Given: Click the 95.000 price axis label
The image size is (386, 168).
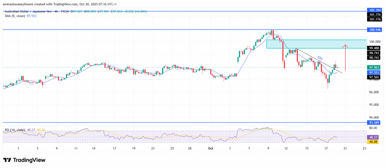Looking at the screenshot, I should 374,105.
